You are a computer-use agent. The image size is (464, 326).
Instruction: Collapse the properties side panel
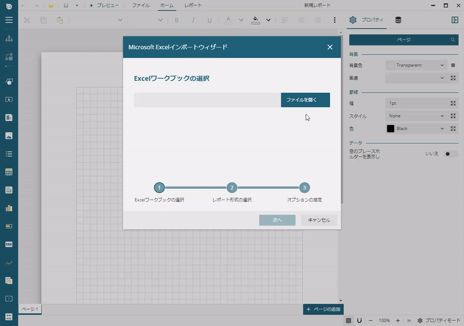click(x=454, y=20)
